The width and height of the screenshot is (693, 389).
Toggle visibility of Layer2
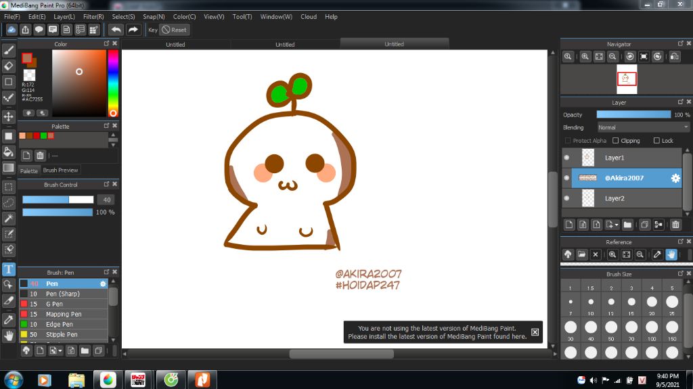[x=567, y=198]
